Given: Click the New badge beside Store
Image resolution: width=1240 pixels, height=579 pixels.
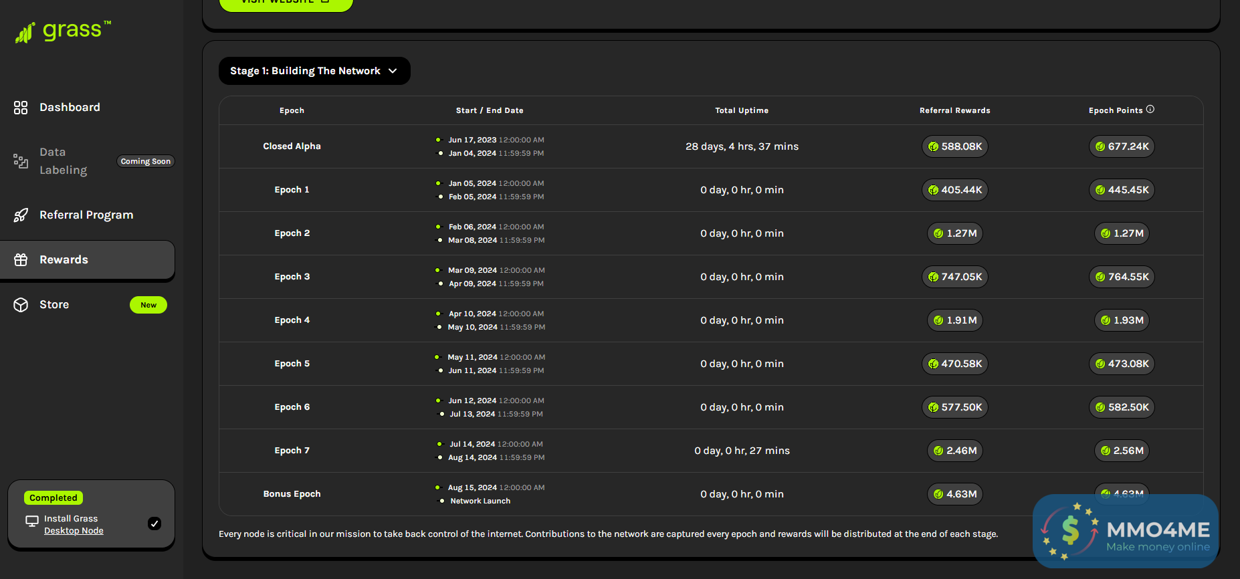Looking at the screenshot, I should (x=148, y=305).
